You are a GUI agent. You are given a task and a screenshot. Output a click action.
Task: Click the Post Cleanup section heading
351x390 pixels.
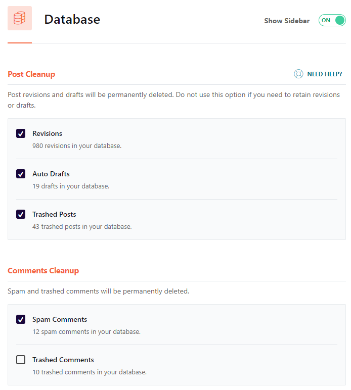(x=31, y=74)
